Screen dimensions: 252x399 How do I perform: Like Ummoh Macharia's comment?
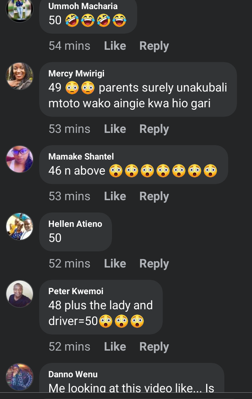[115, 46]
